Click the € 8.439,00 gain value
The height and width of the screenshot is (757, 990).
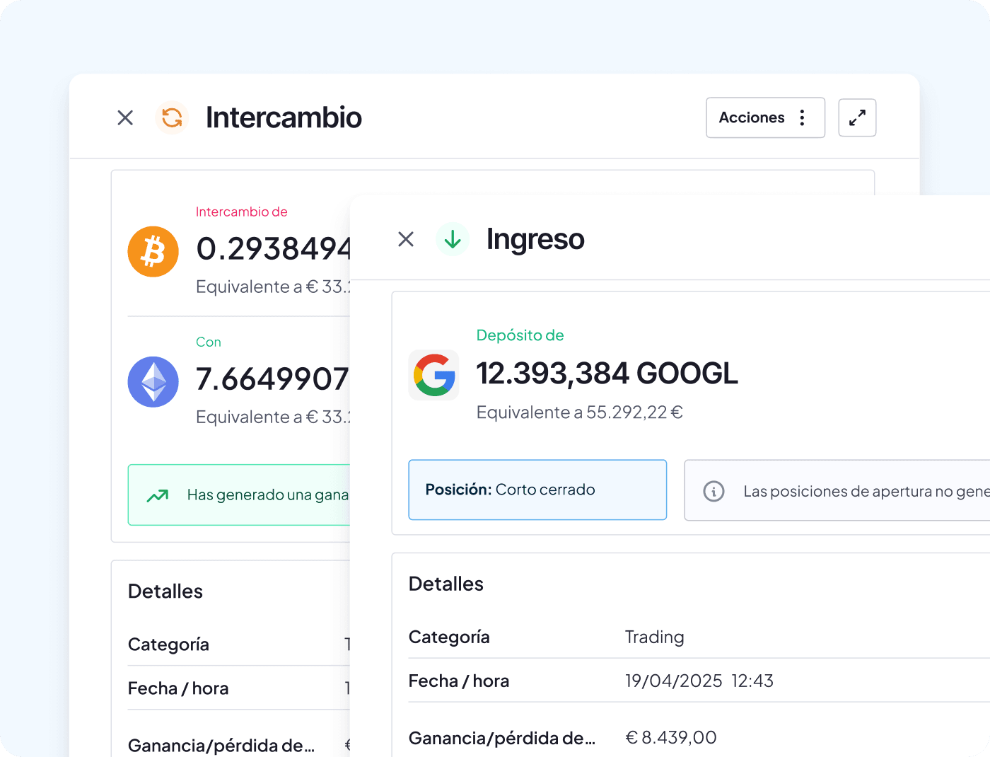tap(671, 738)
